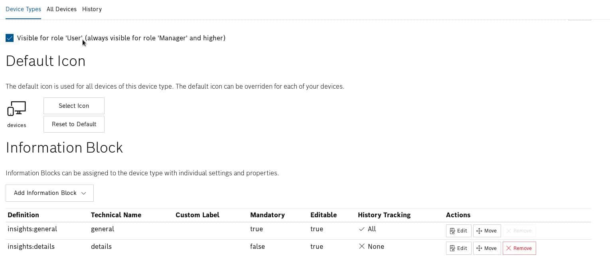Click Move icon for insights:general row
The width and height of the screenshot is (610, 266).
480,231
